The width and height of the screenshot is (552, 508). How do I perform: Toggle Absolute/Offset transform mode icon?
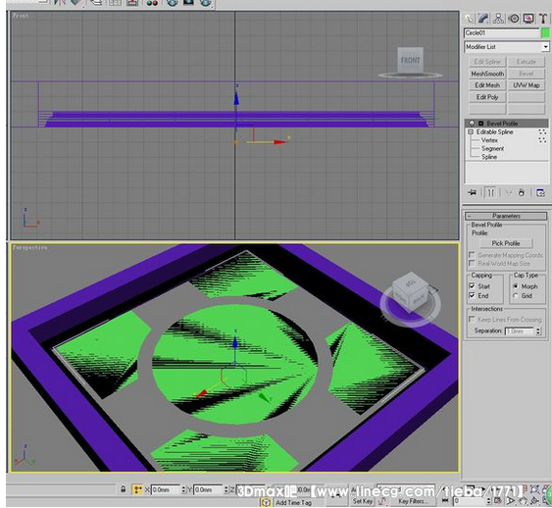click(x=137, y=489)
